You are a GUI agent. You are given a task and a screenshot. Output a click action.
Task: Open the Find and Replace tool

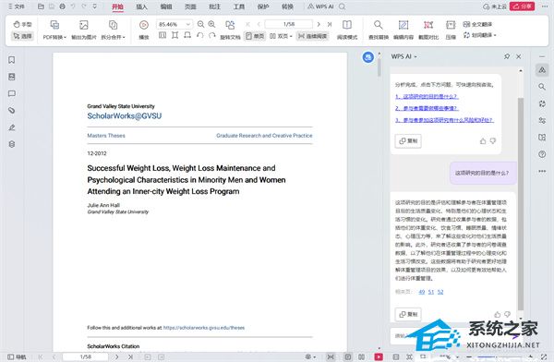point(379,30)
